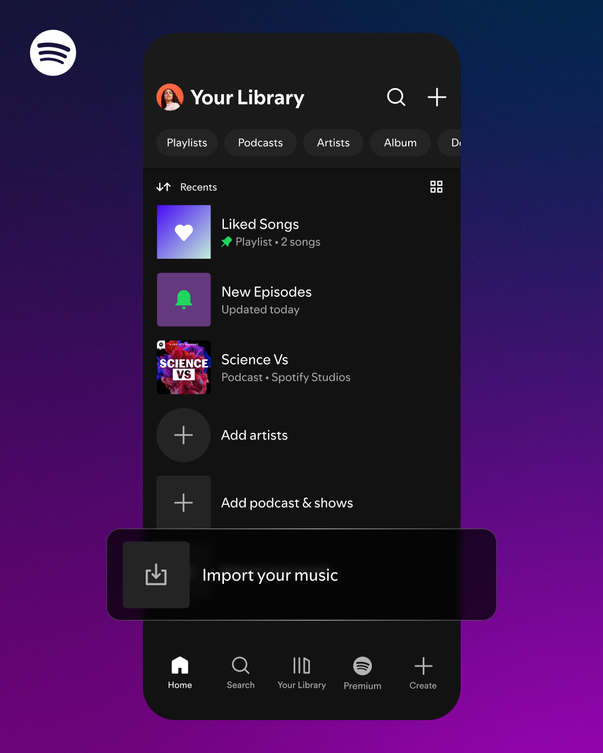Tap Add artists to follow new artists
This screenshot has height=753, width=603.
(x=254, y=435)
